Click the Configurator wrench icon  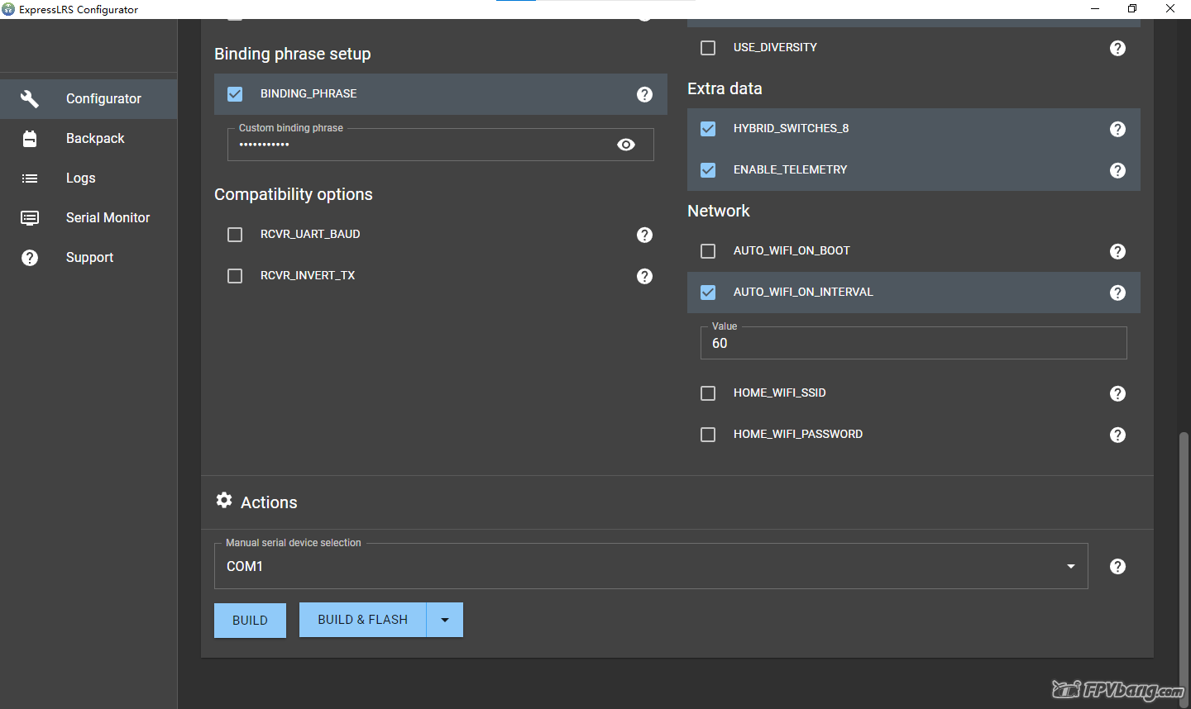coord(30,99)
